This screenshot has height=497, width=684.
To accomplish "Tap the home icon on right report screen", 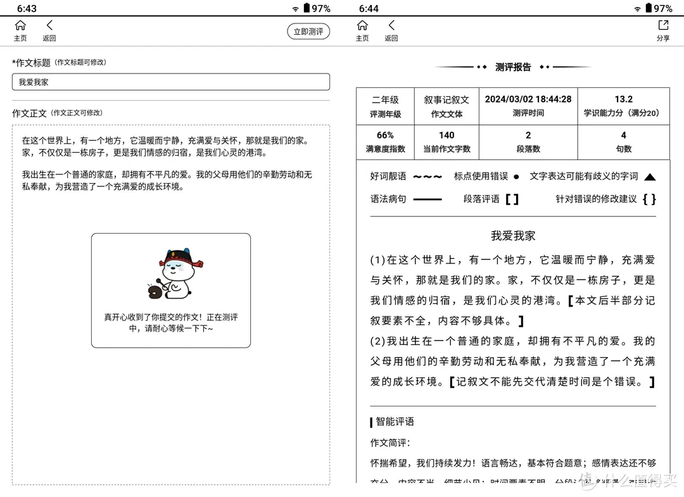I will pos(362,26).
